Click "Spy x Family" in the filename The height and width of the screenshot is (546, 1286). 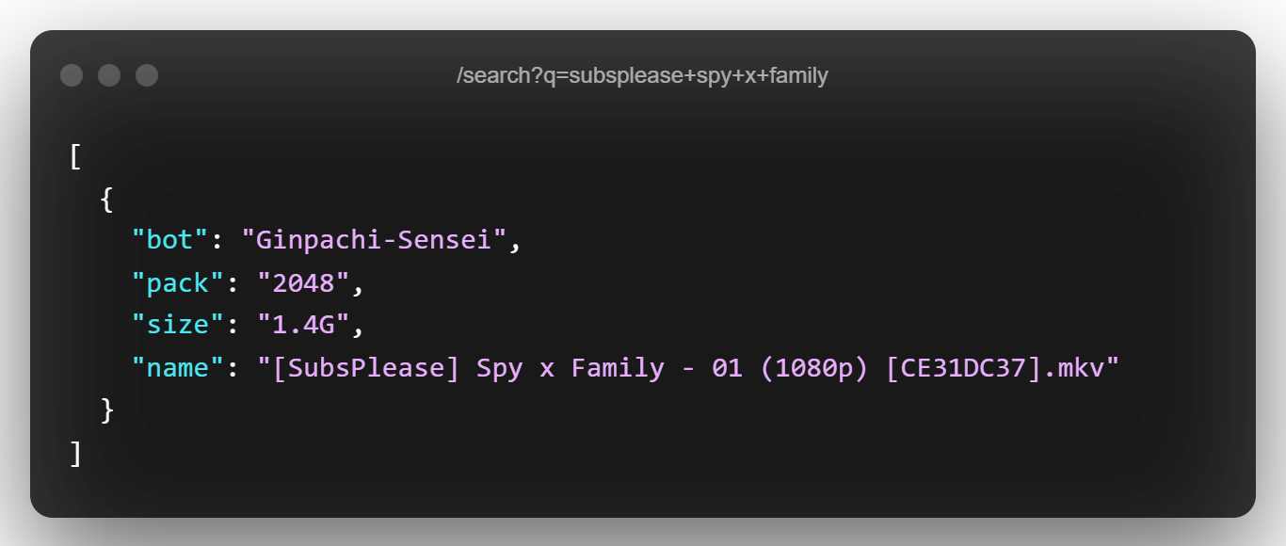[x=571, y=367]
